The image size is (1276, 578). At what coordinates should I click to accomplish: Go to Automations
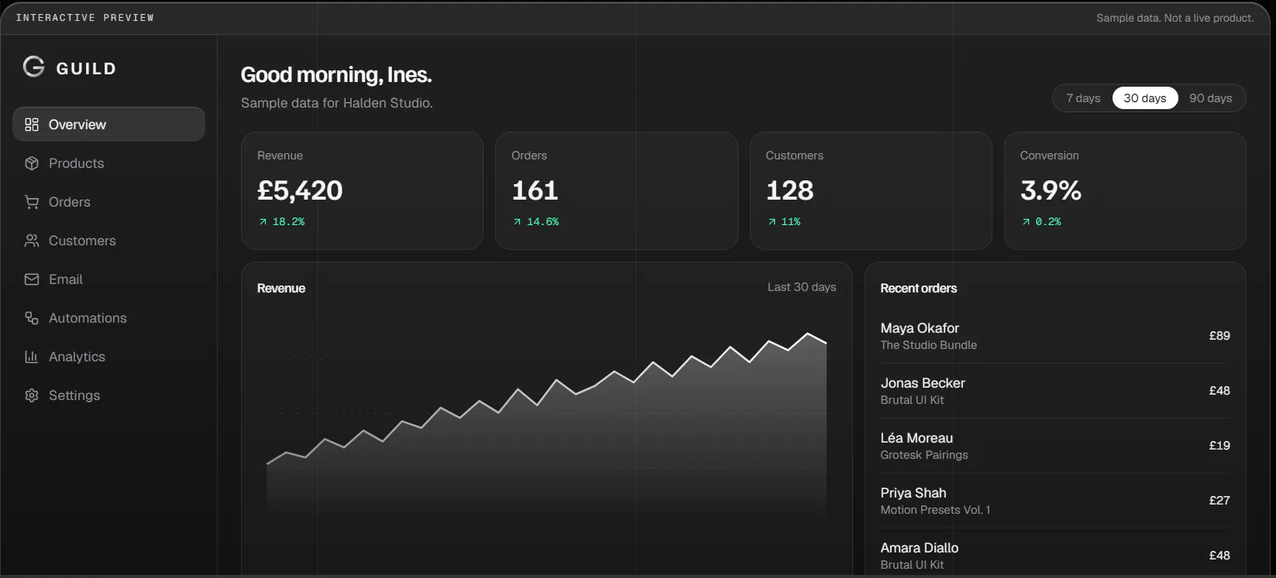pyautogui.click(x=108, y=318)
